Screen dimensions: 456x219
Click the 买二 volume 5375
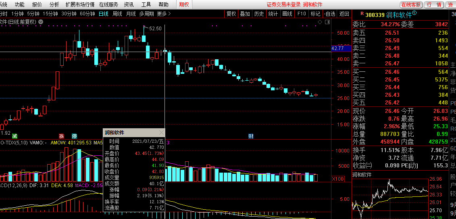[441, 79]
